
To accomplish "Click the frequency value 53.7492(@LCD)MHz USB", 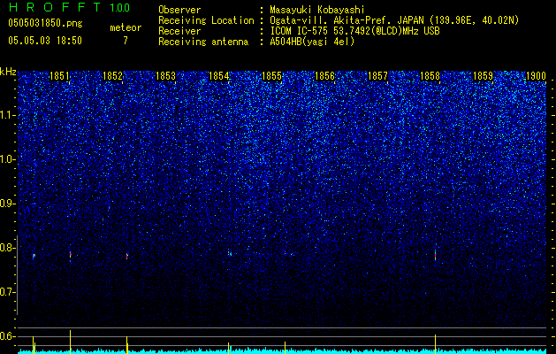I will pyautogui.click(x=386, y=31).
